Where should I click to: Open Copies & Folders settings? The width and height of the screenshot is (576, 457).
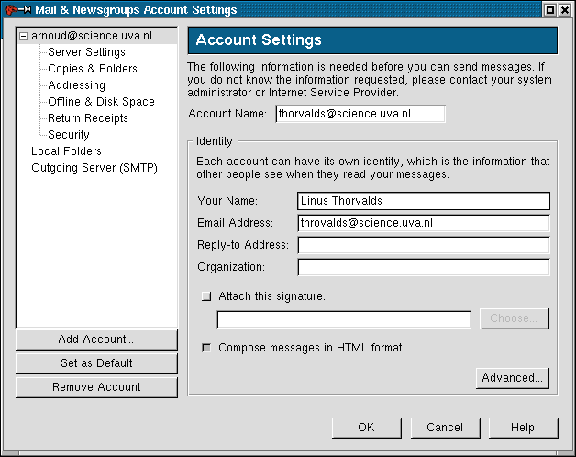click(x=92, y=69)
